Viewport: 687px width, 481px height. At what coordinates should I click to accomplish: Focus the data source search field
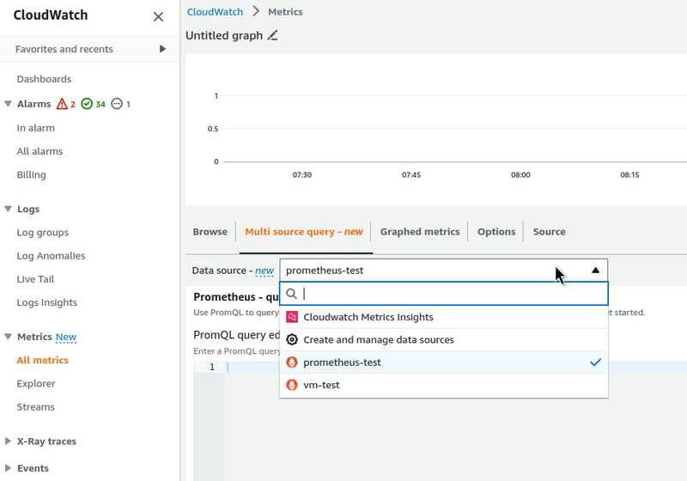[443, 294]
